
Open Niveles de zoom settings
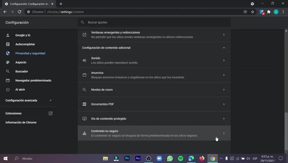[154, 90]
